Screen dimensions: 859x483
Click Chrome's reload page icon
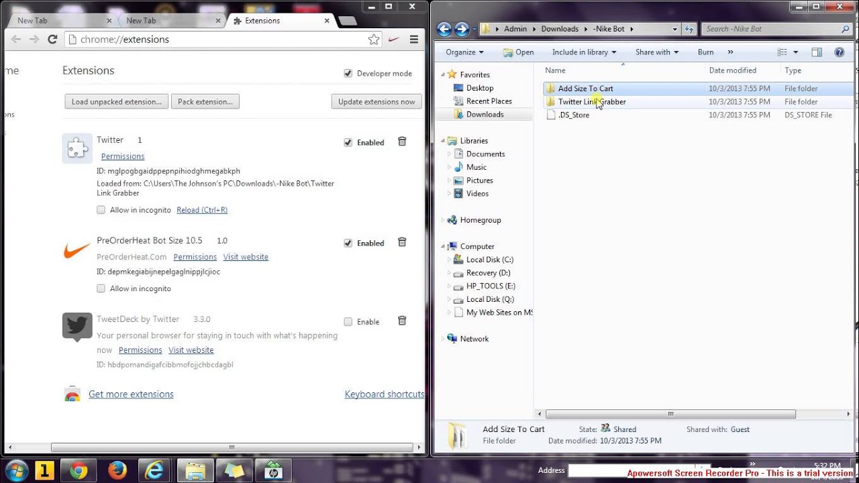(x=52, y=40)
